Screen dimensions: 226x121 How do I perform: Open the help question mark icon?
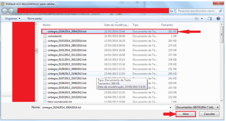point(218,18)
